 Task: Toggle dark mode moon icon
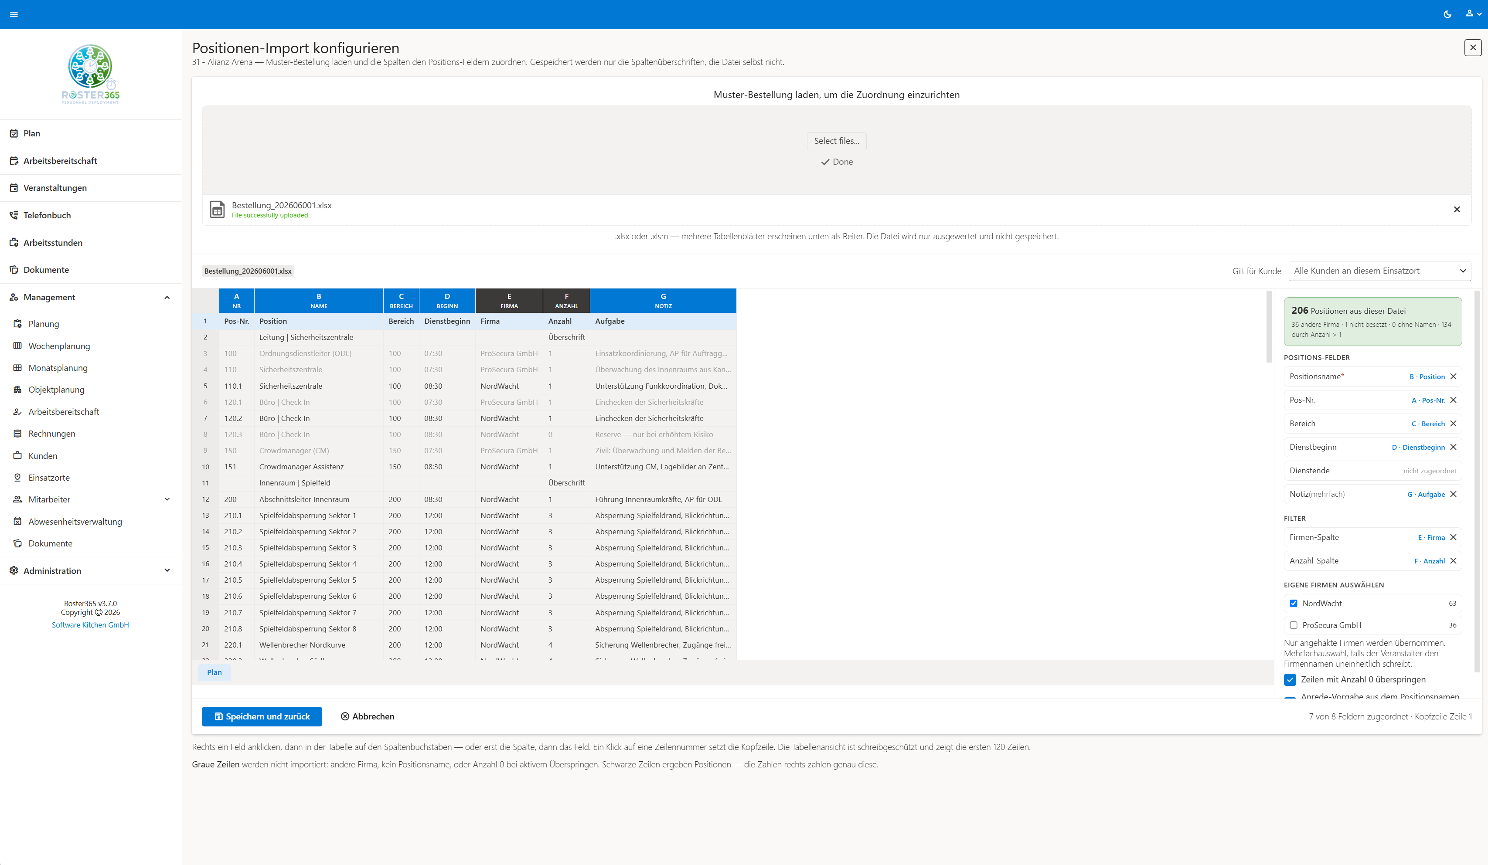pyautogui.click(x=1447, y=14)
